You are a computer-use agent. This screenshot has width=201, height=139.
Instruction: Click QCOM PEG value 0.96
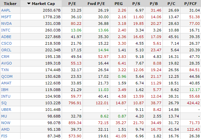point(122,76)
